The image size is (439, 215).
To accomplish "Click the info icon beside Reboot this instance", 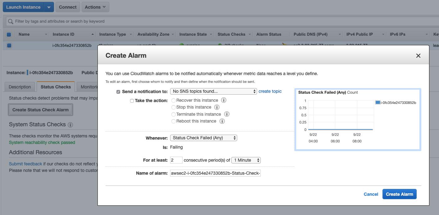I will [222, 121].
